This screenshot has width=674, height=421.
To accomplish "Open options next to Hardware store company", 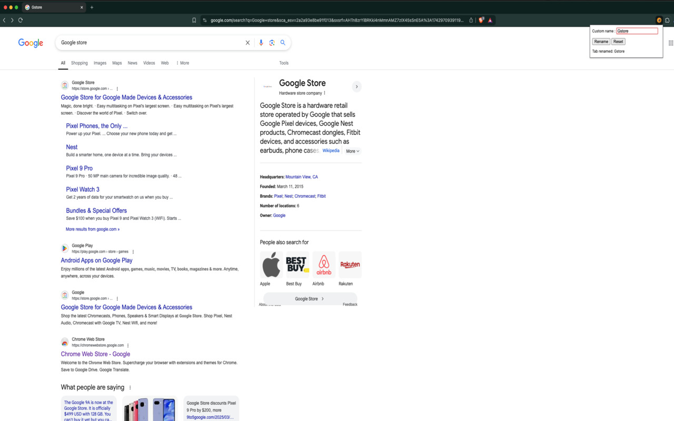I will coord(324,93).
